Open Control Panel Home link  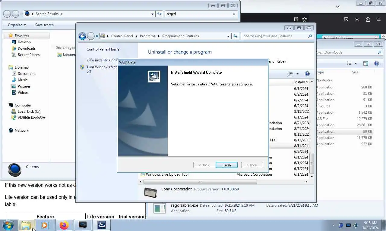pyautogui.click(x=103, y=49)
